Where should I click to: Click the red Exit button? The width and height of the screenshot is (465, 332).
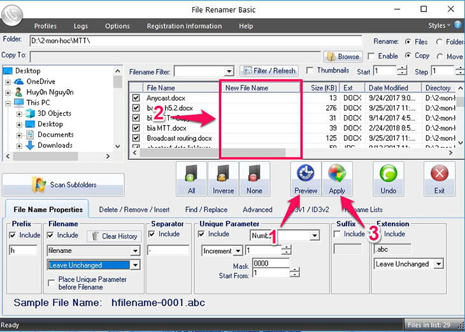pos(439,179)
